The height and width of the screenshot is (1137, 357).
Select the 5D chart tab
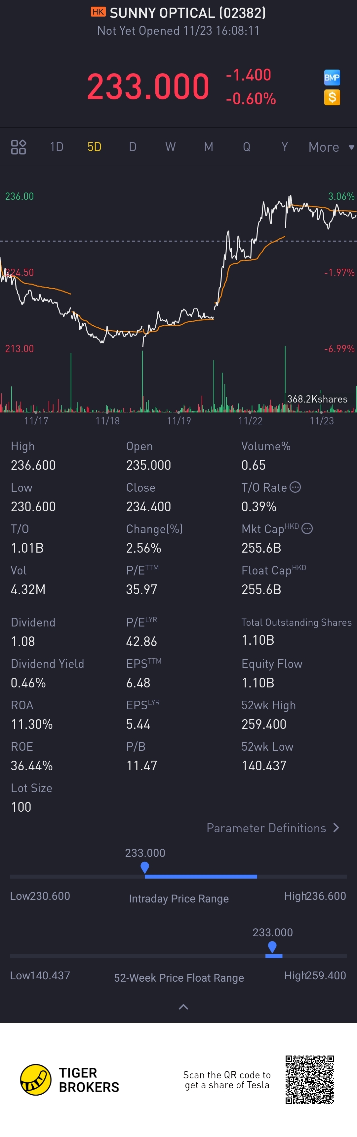click(x=95, y=147)
